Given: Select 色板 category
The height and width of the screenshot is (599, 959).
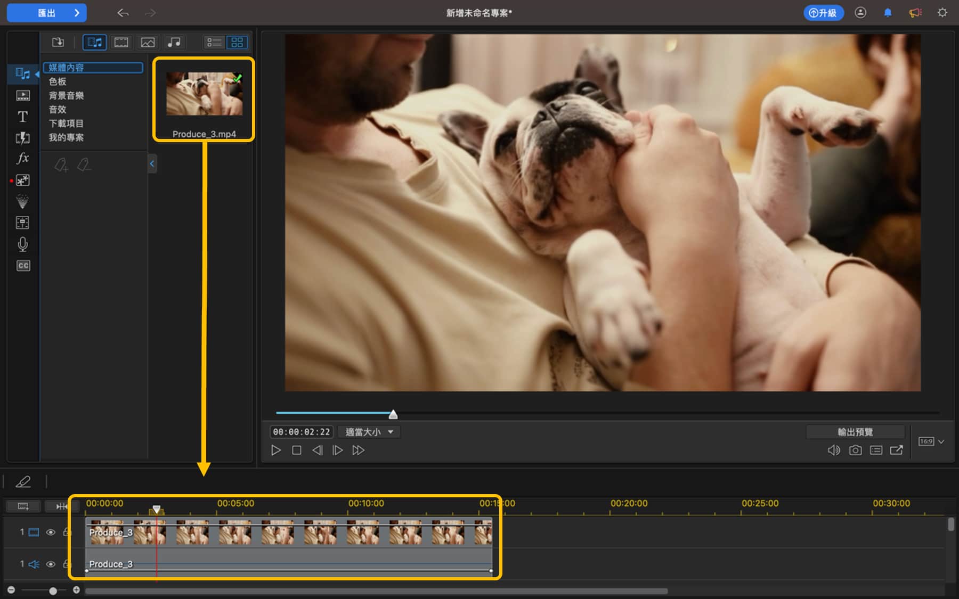Looking at the screenshot, I should [58, 81].
